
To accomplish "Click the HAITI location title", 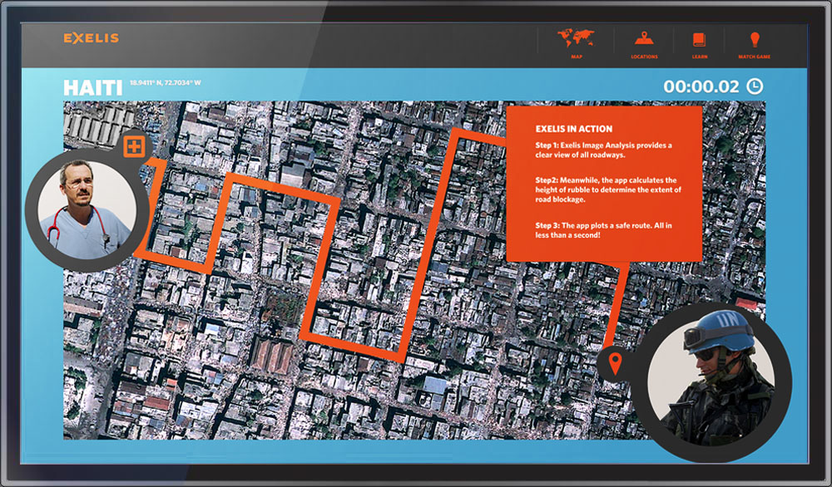I will (92, 87).
